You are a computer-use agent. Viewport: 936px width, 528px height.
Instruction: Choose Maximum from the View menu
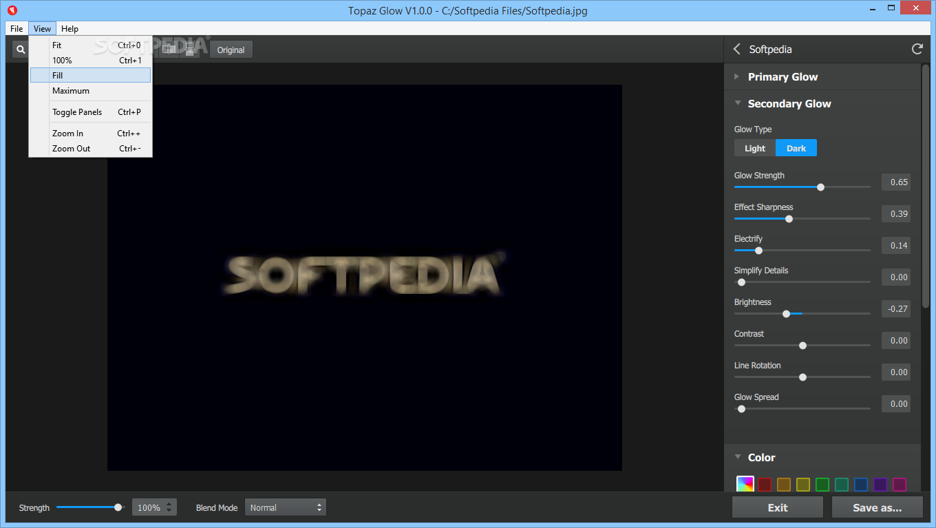(x=90, y=91)
